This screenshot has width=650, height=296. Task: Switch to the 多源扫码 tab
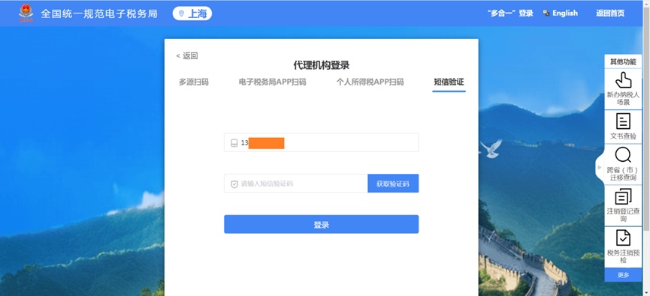[194, 82]
